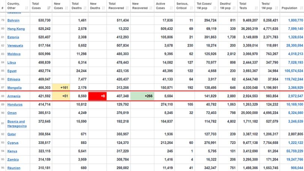Sort by Total Deaths column header
304x171 pixels.
click(79, 6)
